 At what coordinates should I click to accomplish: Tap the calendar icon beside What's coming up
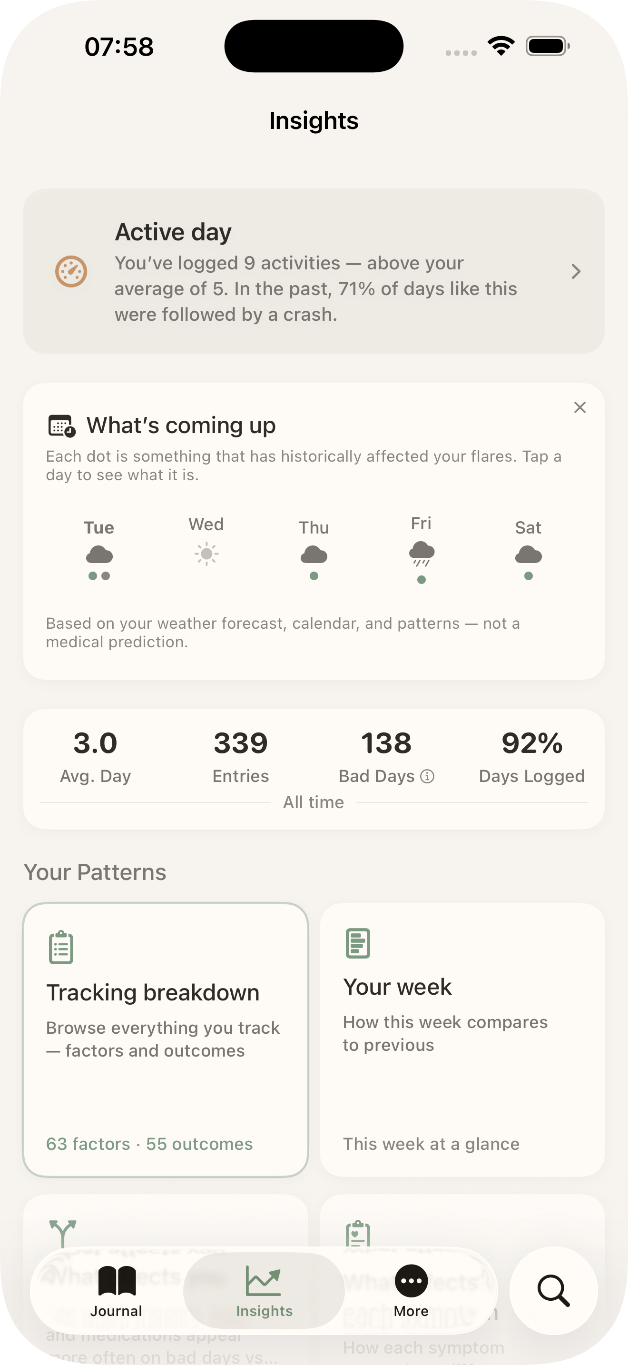coord(61,426)
